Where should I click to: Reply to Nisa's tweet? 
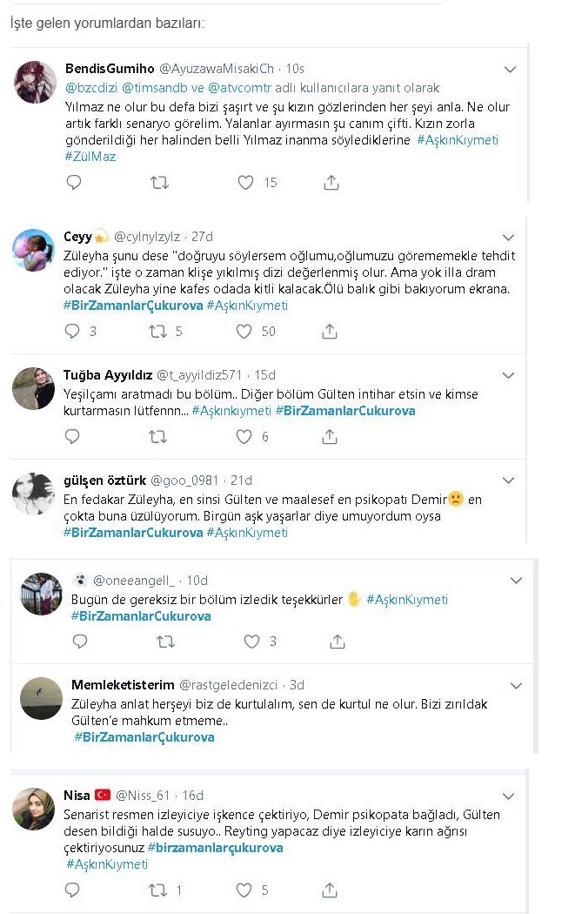pyautogui.click(x=74, y=890)
